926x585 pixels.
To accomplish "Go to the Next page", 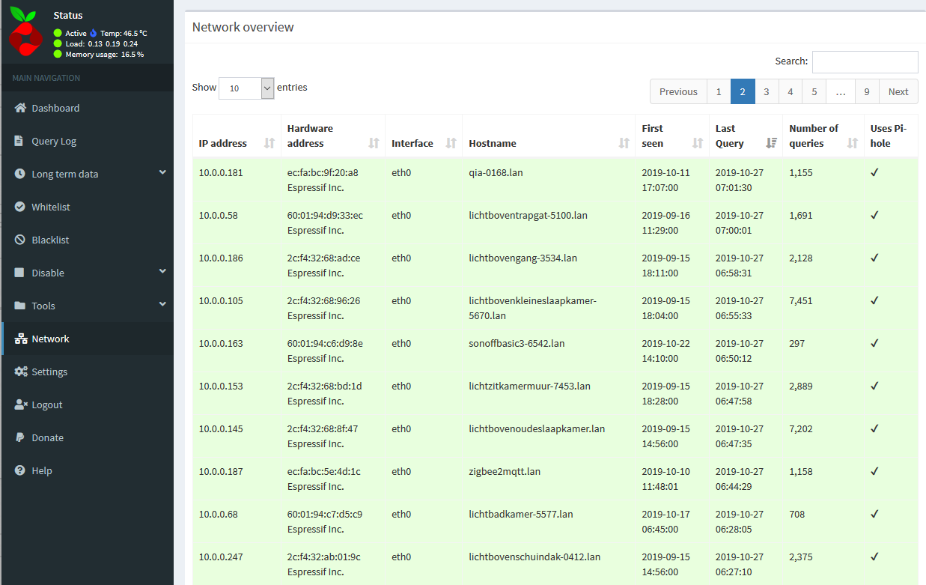I will pyautogui.click(x=898, y=91).
